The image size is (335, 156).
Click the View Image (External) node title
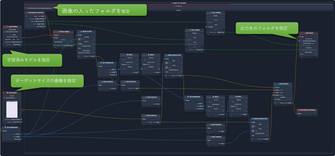308,110
